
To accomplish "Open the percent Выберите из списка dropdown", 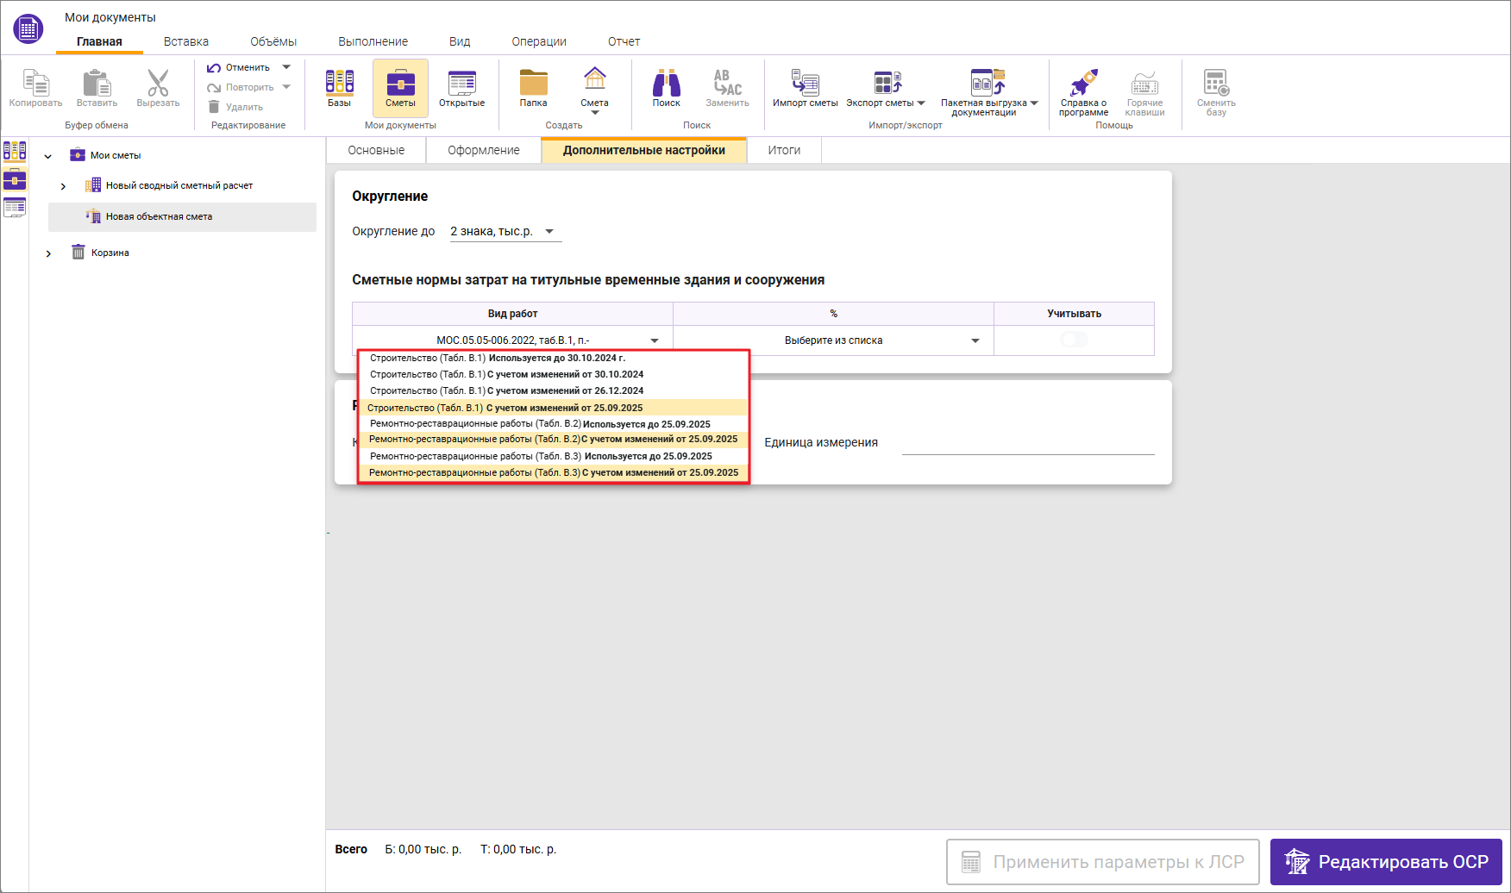I will (881, 340).
